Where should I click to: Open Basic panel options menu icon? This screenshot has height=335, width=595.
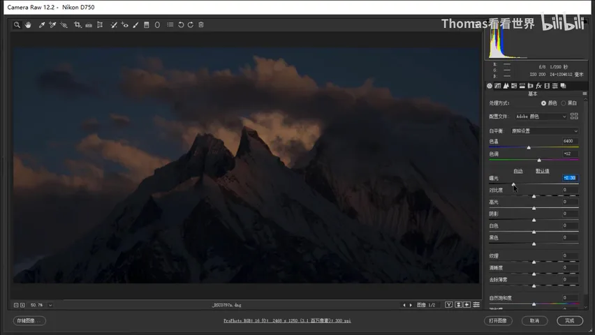pos(585,94)
